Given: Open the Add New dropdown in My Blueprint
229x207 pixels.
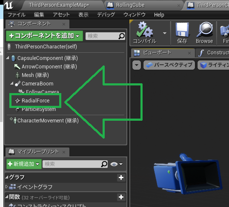Looking at the screenshot, I should pos(24,164).
